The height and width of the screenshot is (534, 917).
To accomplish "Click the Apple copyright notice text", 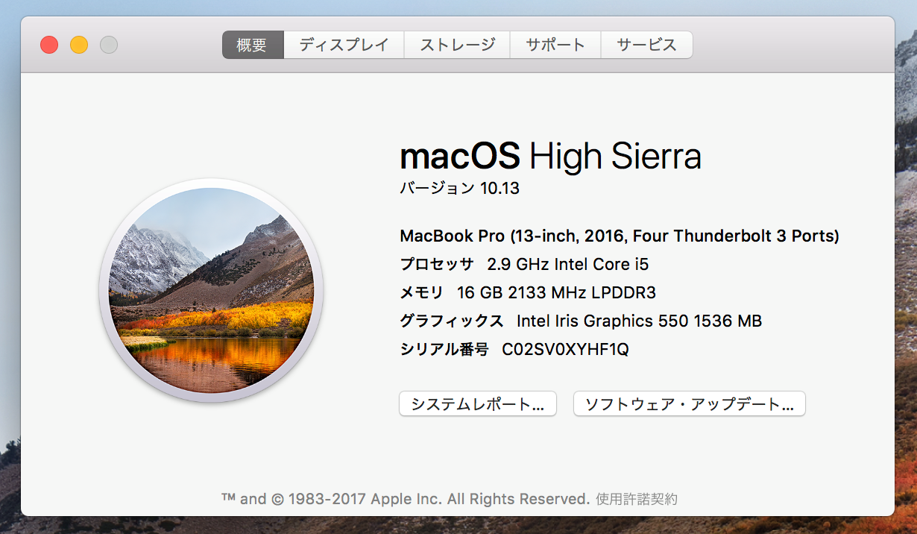I will (x=406, y=499).
